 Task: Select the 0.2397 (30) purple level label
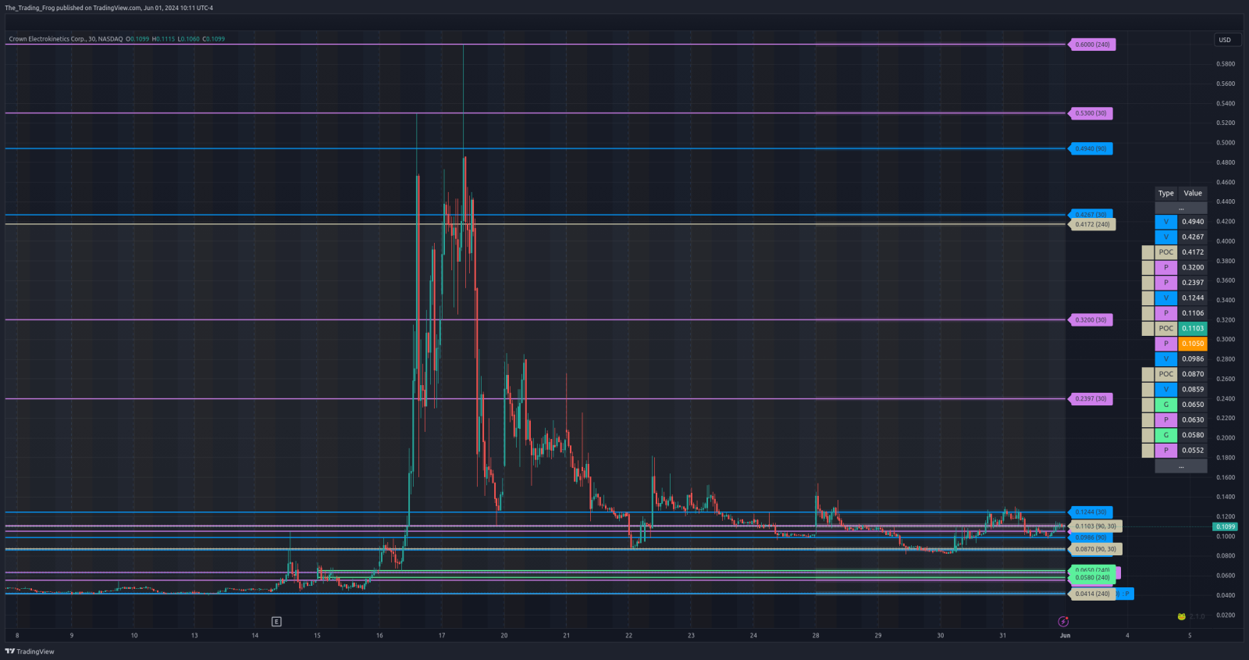tap(1091, 398)
